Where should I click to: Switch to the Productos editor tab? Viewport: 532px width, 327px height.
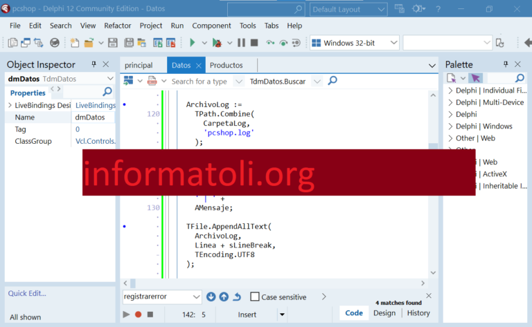point(227,65)
